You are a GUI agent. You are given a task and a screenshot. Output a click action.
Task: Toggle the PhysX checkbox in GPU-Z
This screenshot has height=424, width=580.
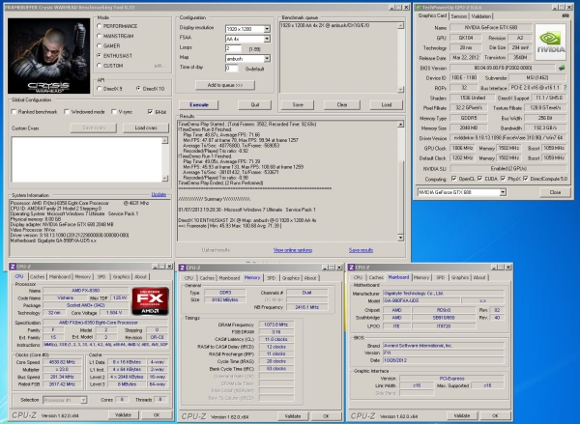click(x=503, y=179)
